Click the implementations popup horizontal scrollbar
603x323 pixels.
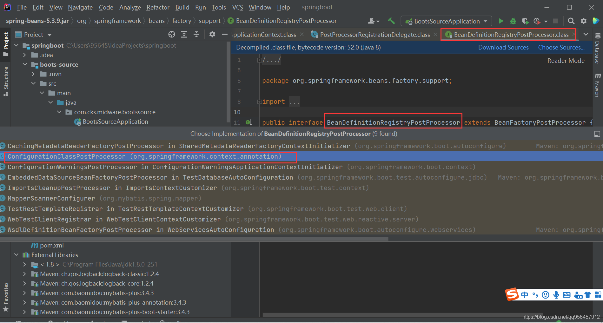point(194,239)
